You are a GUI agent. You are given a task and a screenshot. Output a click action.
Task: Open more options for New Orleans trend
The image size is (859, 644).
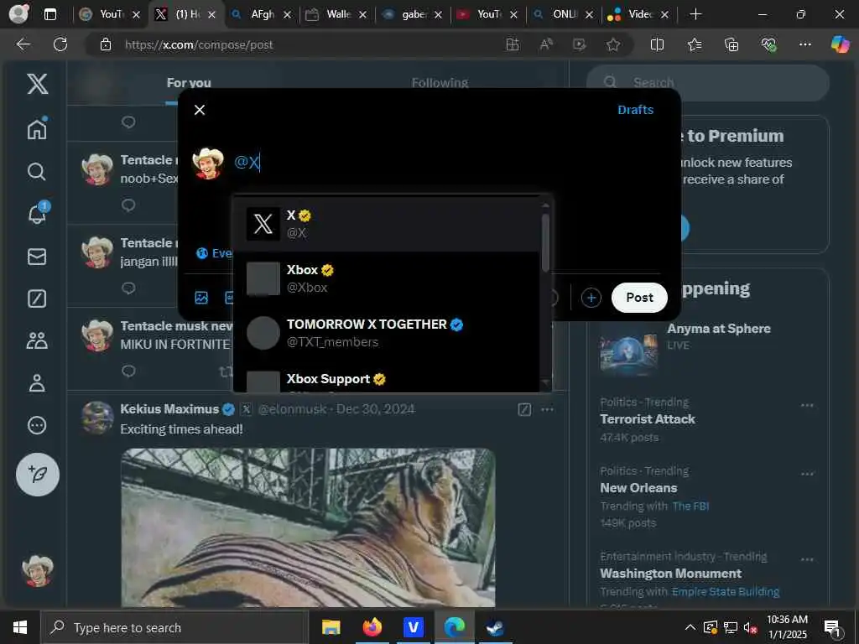point(807,474)
